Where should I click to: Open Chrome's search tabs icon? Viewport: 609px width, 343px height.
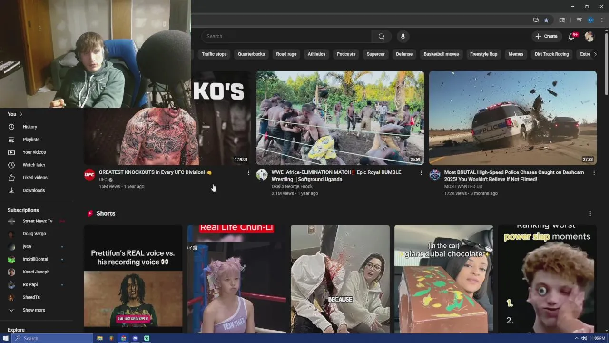562,20
